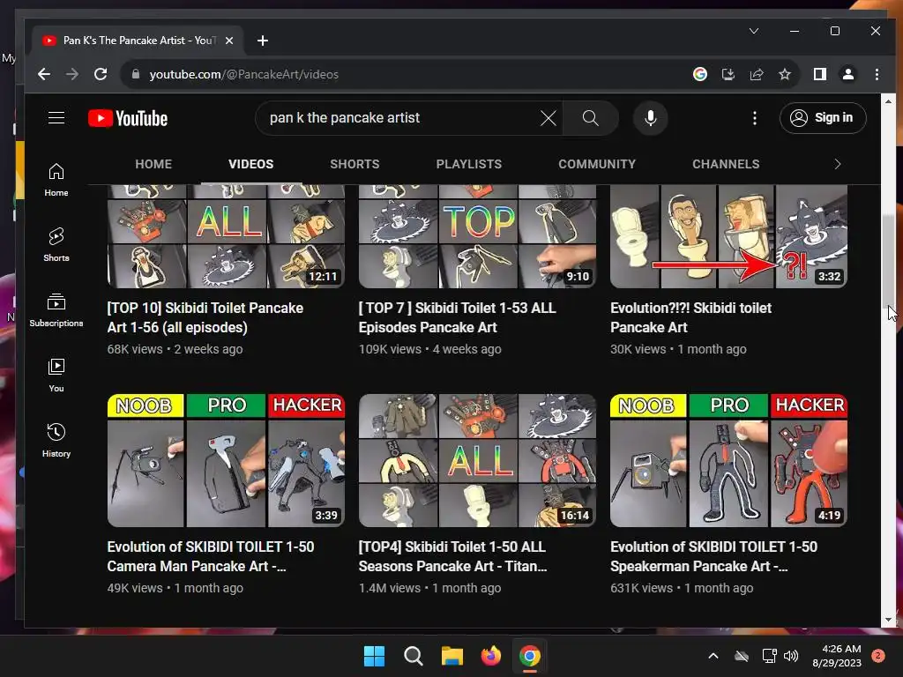Open the CHANNELS tab
903x677 pixels.
[726, 164]
